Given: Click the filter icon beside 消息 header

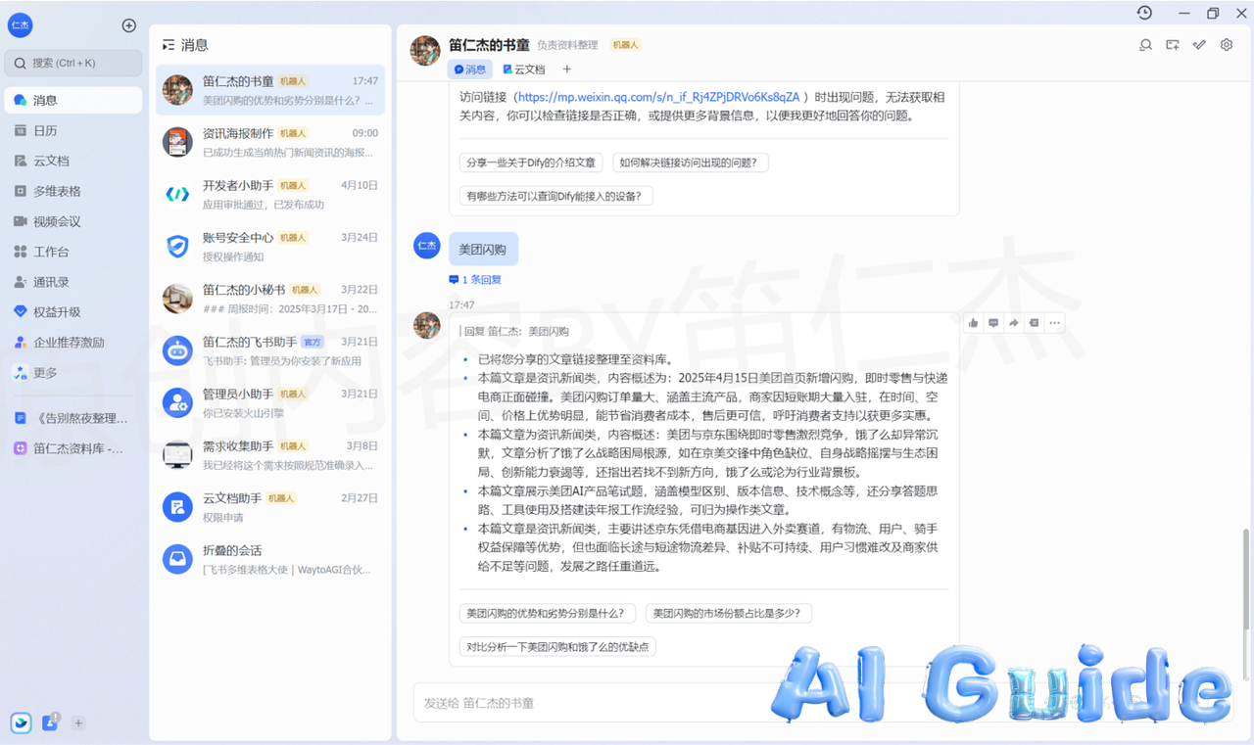Looking at the screenshot, I should click(x=169, y=45).
